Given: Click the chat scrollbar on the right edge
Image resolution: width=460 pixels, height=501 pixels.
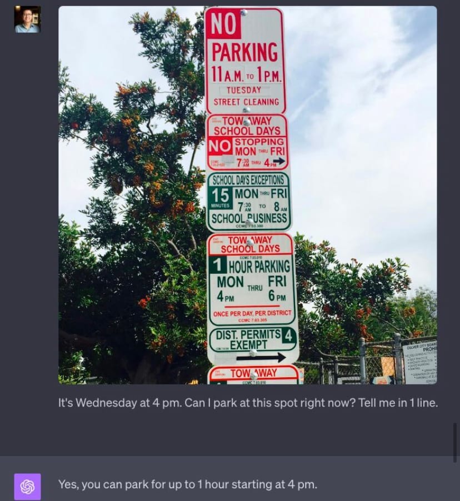Looking at the screenshot, I should pos(455,443).
